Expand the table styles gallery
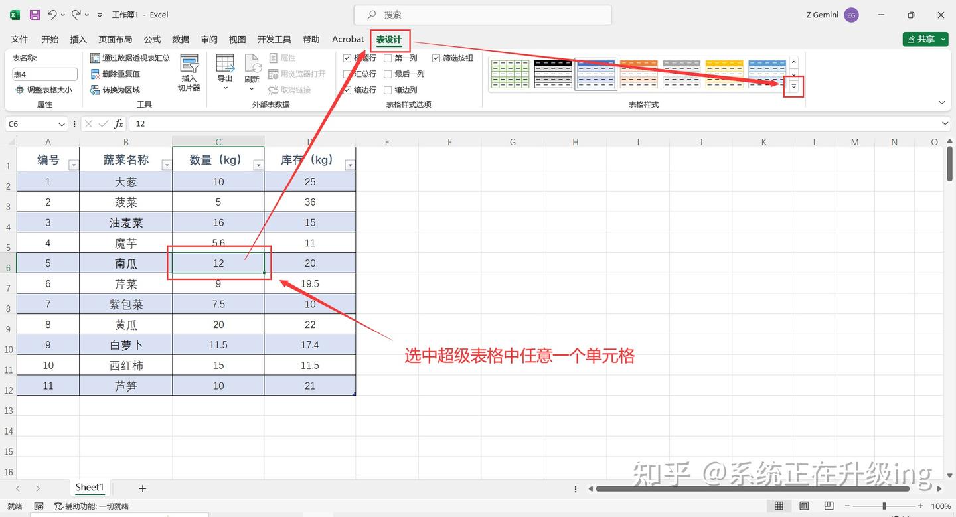This screenshot has width=956, height=517. point(794,86)
